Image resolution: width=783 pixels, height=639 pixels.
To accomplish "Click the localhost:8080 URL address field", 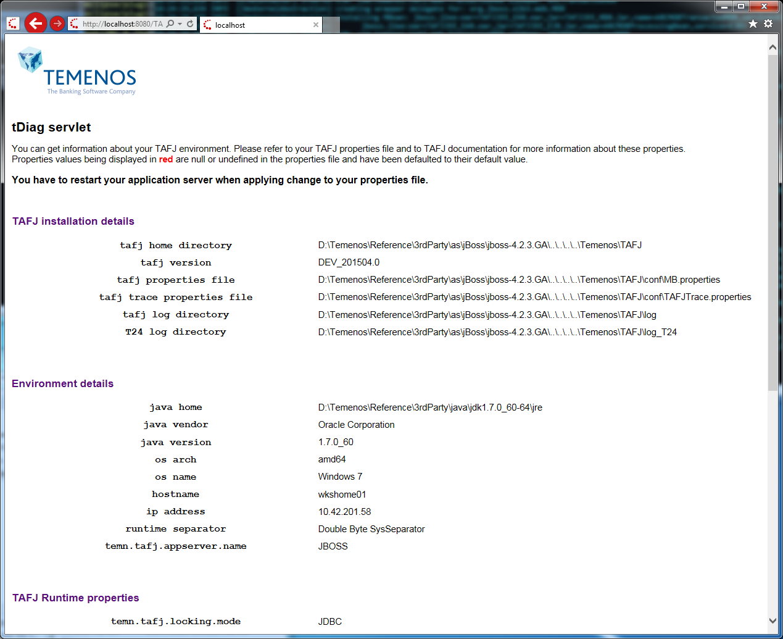I will click(x=122, y=24).
